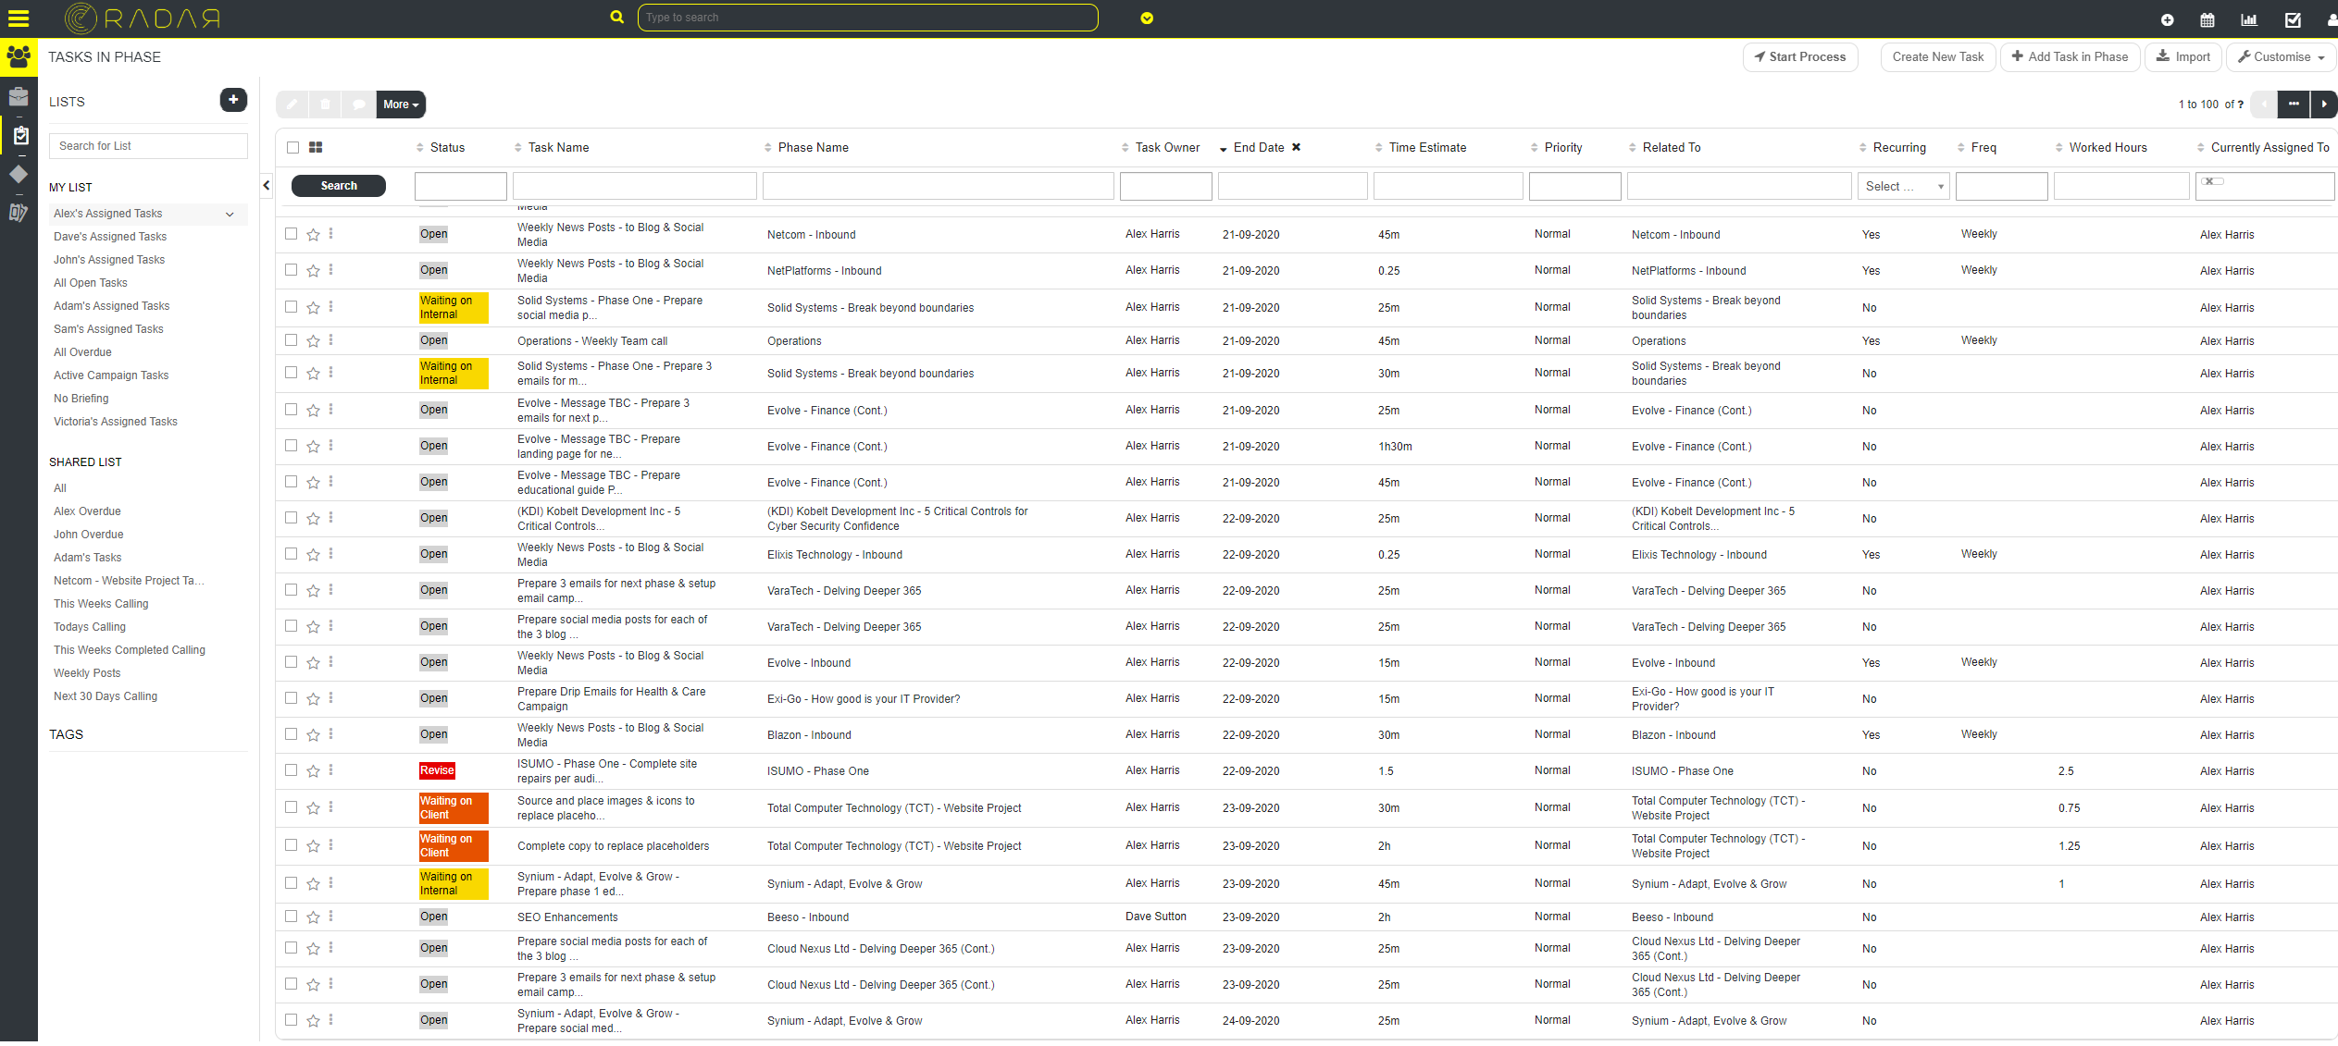Check the checkbox for SEO Enhancements task
Viewport: 2338px width, 1046px height.
[292, 917]
